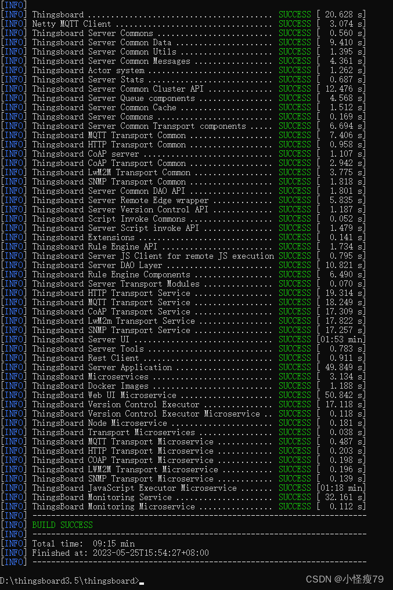Click 'Thingsboard SNMP Transport Common' line
The width and height of the screenshot is (393, 590).
(183, 182)
